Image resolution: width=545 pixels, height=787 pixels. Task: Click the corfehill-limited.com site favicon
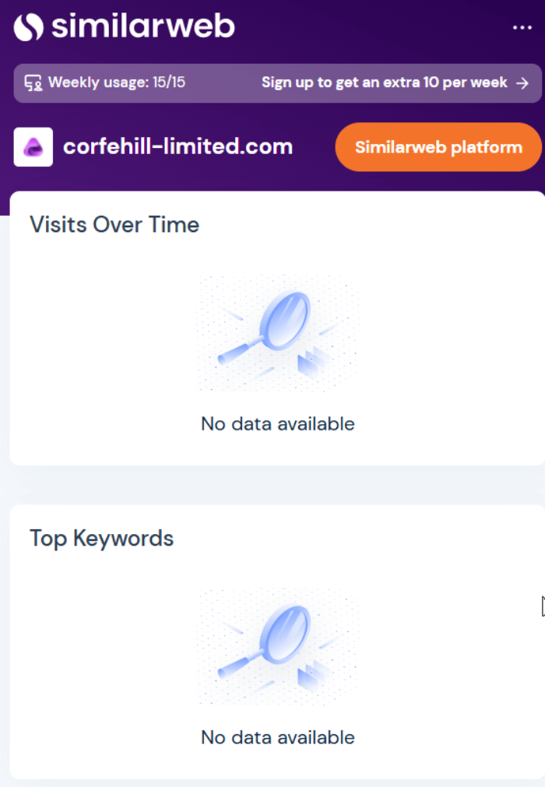pyautogui.click(x=33, y=147)
